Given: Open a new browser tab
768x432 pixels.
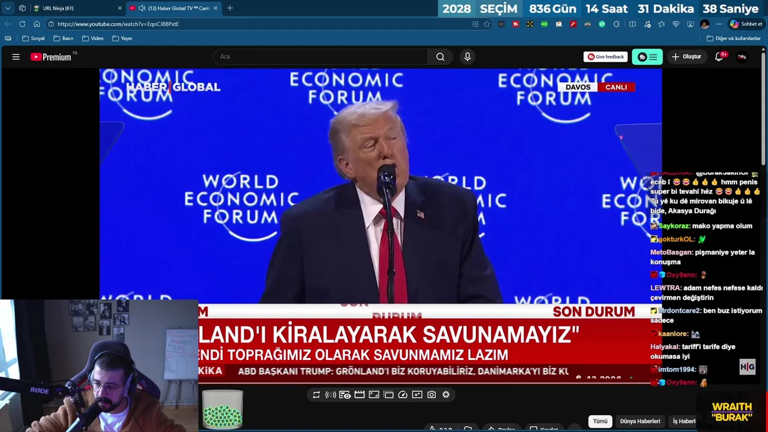Looking at the screenshot, I should point(230,8).
